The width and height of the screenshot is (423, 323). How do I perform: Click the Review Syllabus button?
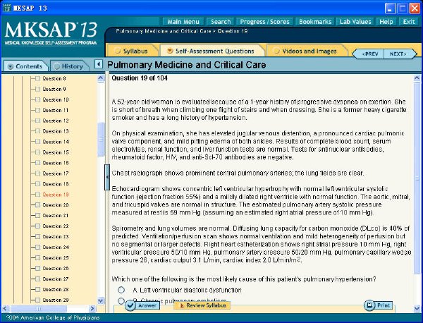pos(202,305)
